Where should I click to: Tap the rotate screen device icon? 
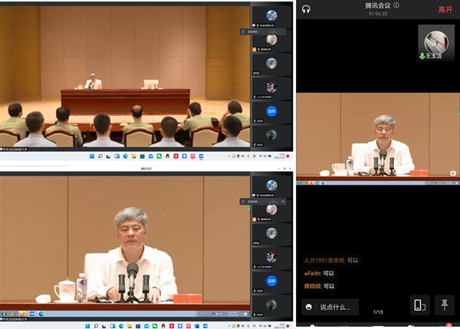coord(419,305)
